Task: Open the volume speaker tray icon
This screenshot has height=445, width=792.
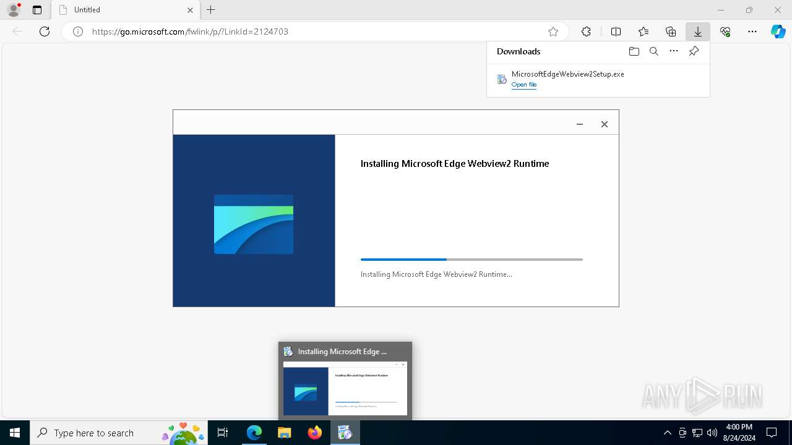Action: point(712,433)
